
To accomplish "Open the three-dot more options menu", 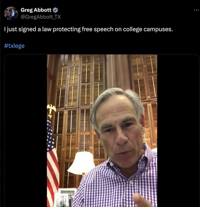I will tap(196, 10).
